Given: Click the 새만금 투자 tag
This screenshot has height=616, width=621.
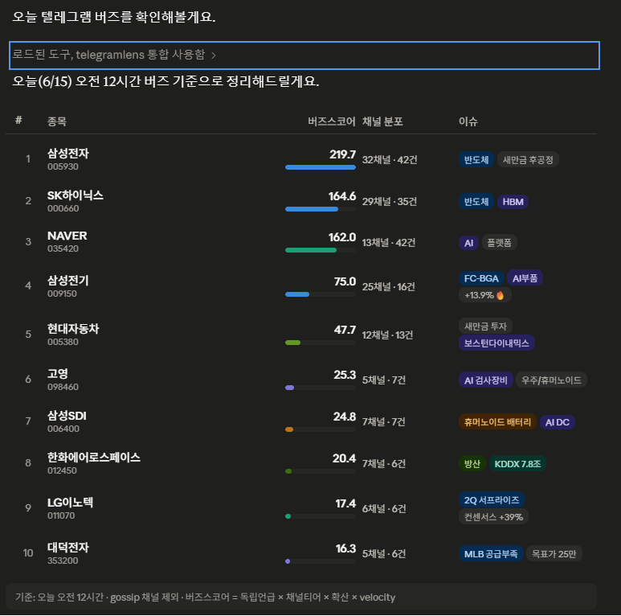Looking at the screenshot, I should pos(485,326).
